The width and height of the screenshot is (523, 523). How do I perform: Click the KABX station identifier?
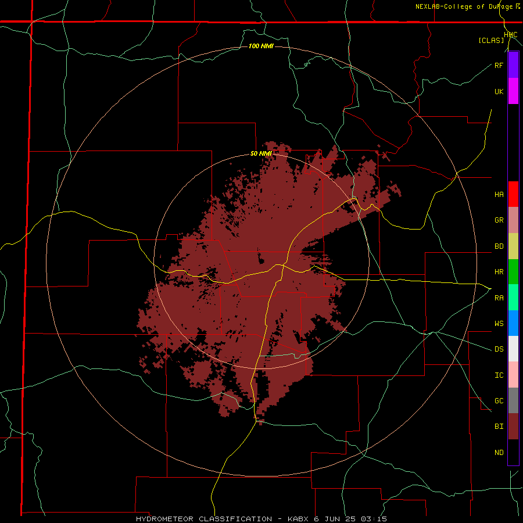(298, 519)
